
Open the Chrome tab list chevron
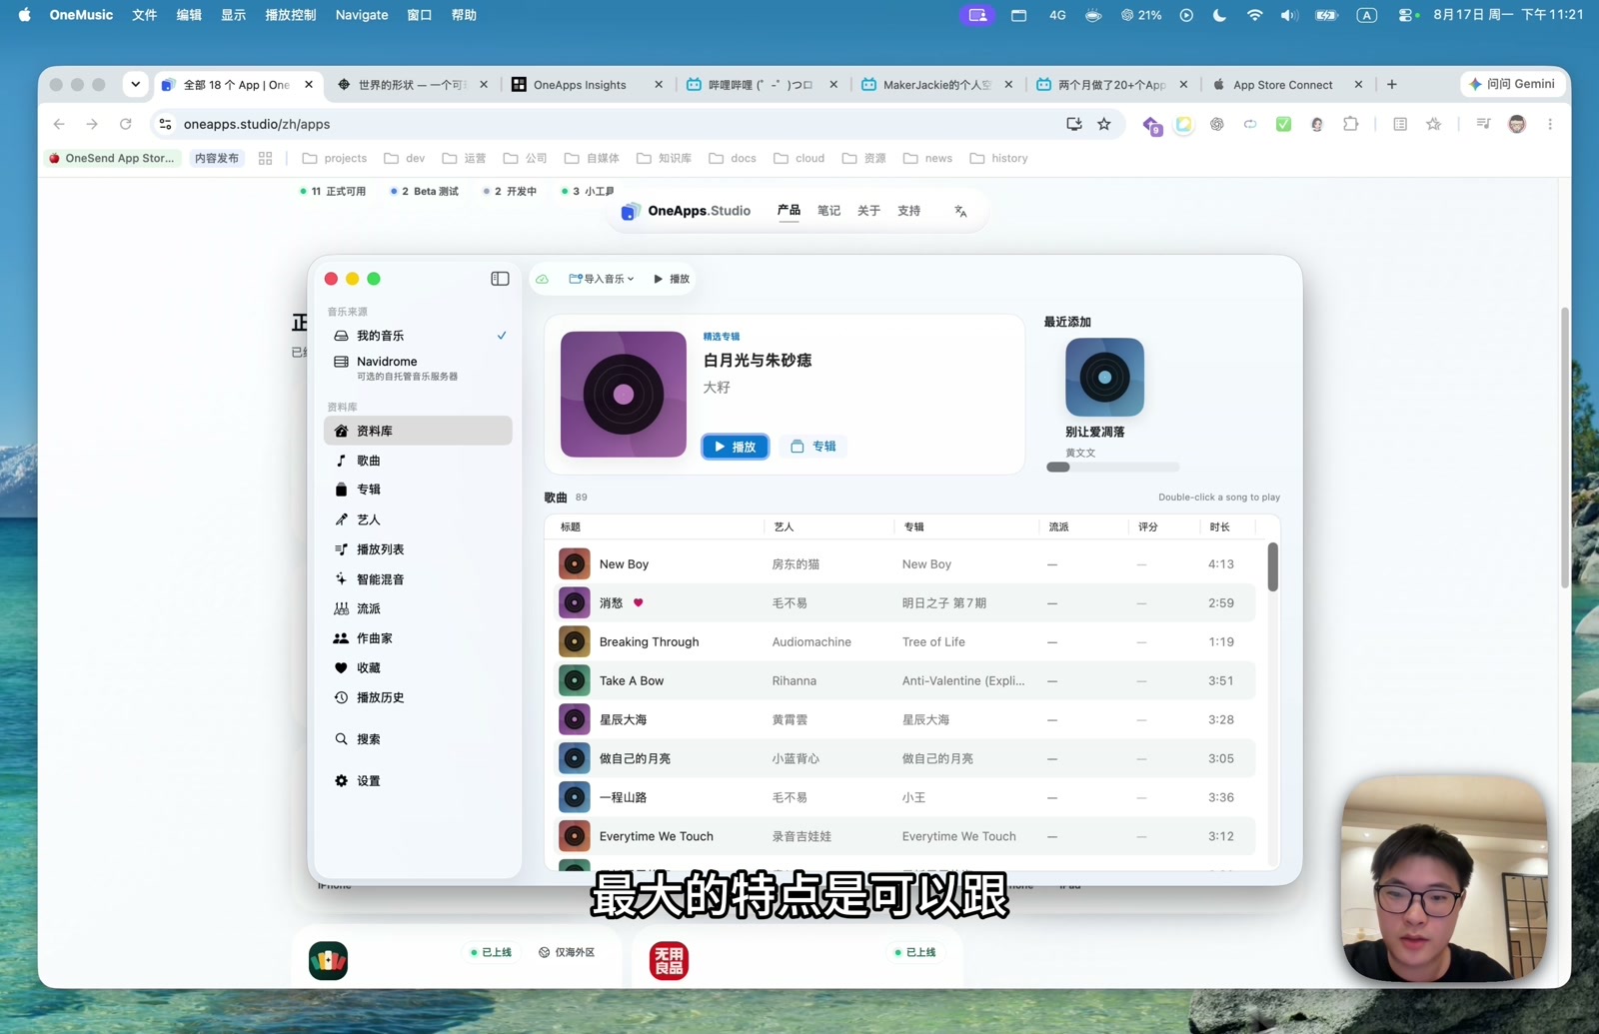(x=135, y=85)
